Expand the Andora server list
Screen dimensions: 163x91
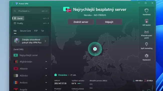coord(46,83)
